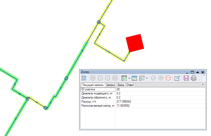The image size is (211, 136).
Task: Click the tab scroll right arrow
Action: coord(203,84)
